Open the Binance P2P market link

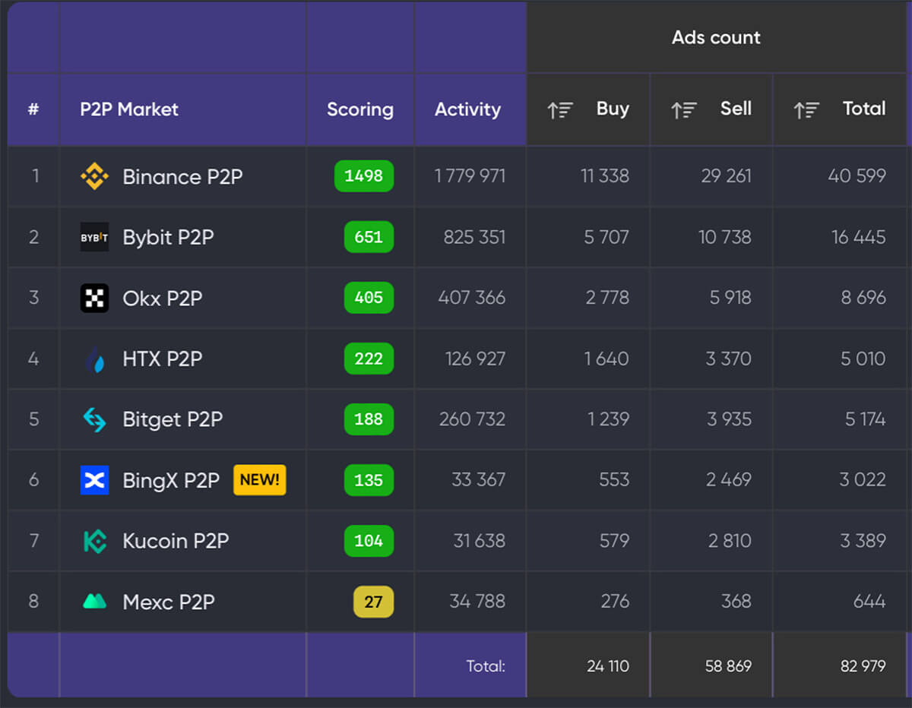point(182,177)
